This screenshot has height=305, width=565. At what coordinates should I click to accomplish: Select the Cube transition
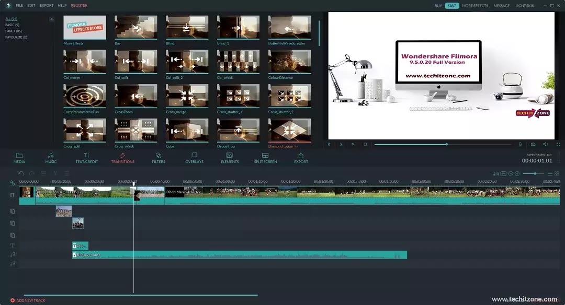click(187, 130)
